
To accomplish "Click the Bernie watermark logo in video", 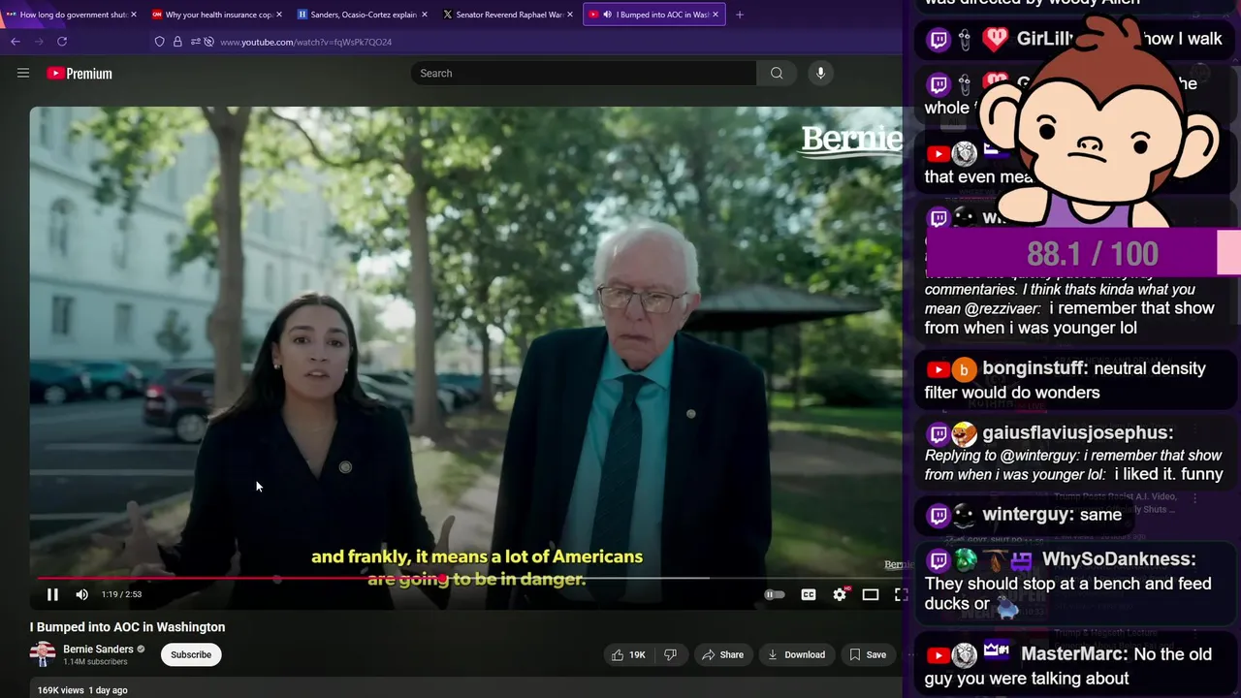I will [x=851, y=142].
